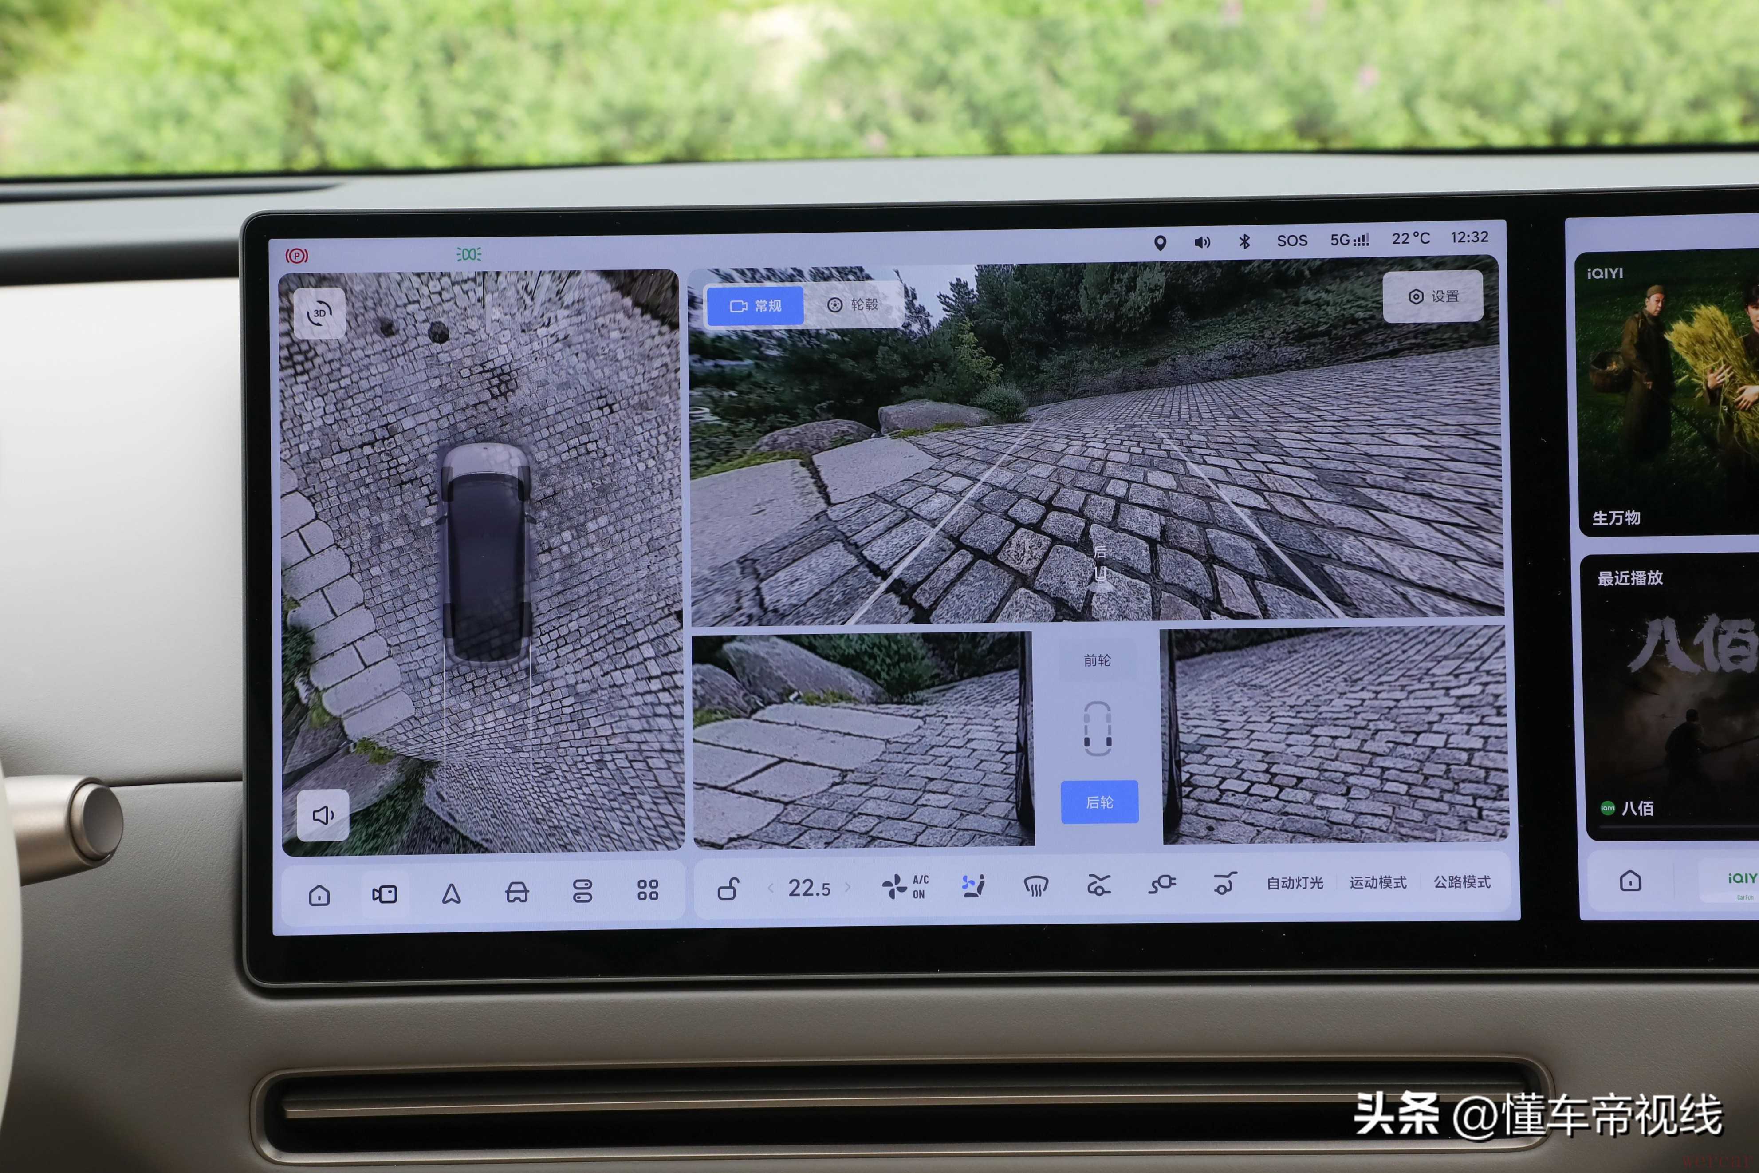Select the 常规 camera view tab
Image resolution: width=1759 pixels, height=1173 pixels.
(x=755, y=306)
